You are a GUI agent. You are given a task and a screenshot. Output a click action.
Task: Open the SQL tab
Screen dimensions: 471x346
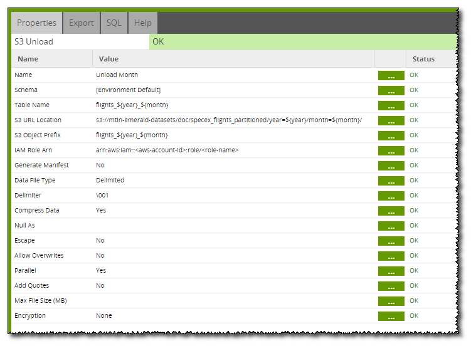[x=114, y=23]
